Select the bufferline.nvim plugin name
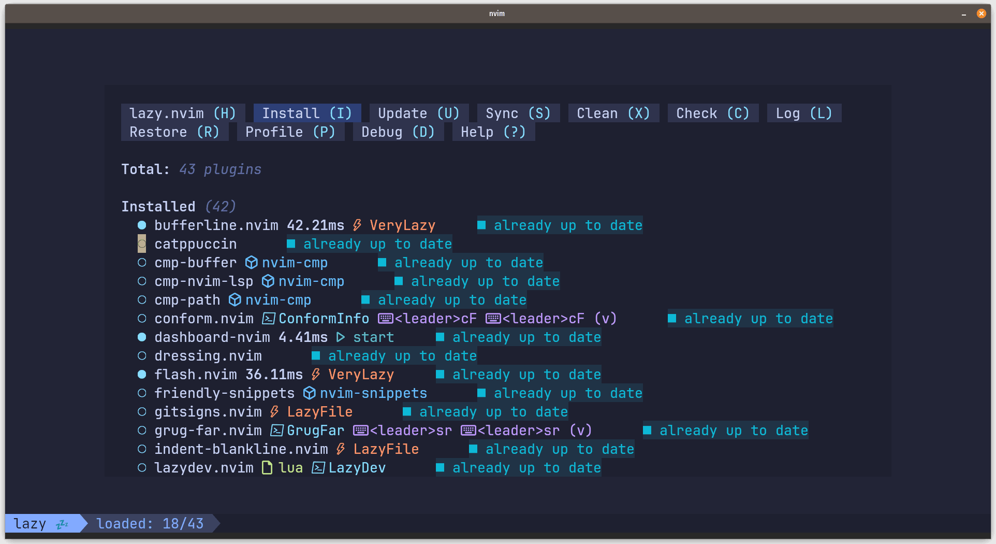996x544 pixels. (216, 225)
